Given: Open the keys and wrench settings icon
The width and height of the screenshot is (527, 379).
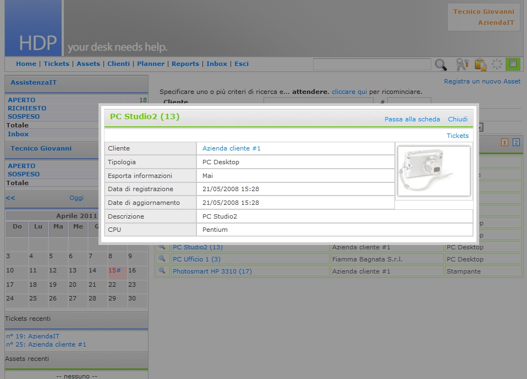Looking at the screenshot, I should coord(462,64).
